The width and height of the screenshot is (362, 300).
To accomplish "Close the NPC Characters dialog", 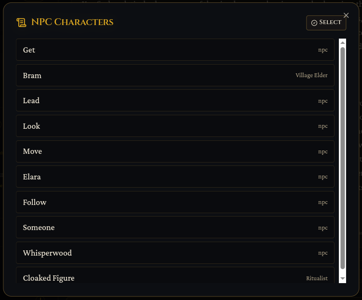I will coord(346,15).
